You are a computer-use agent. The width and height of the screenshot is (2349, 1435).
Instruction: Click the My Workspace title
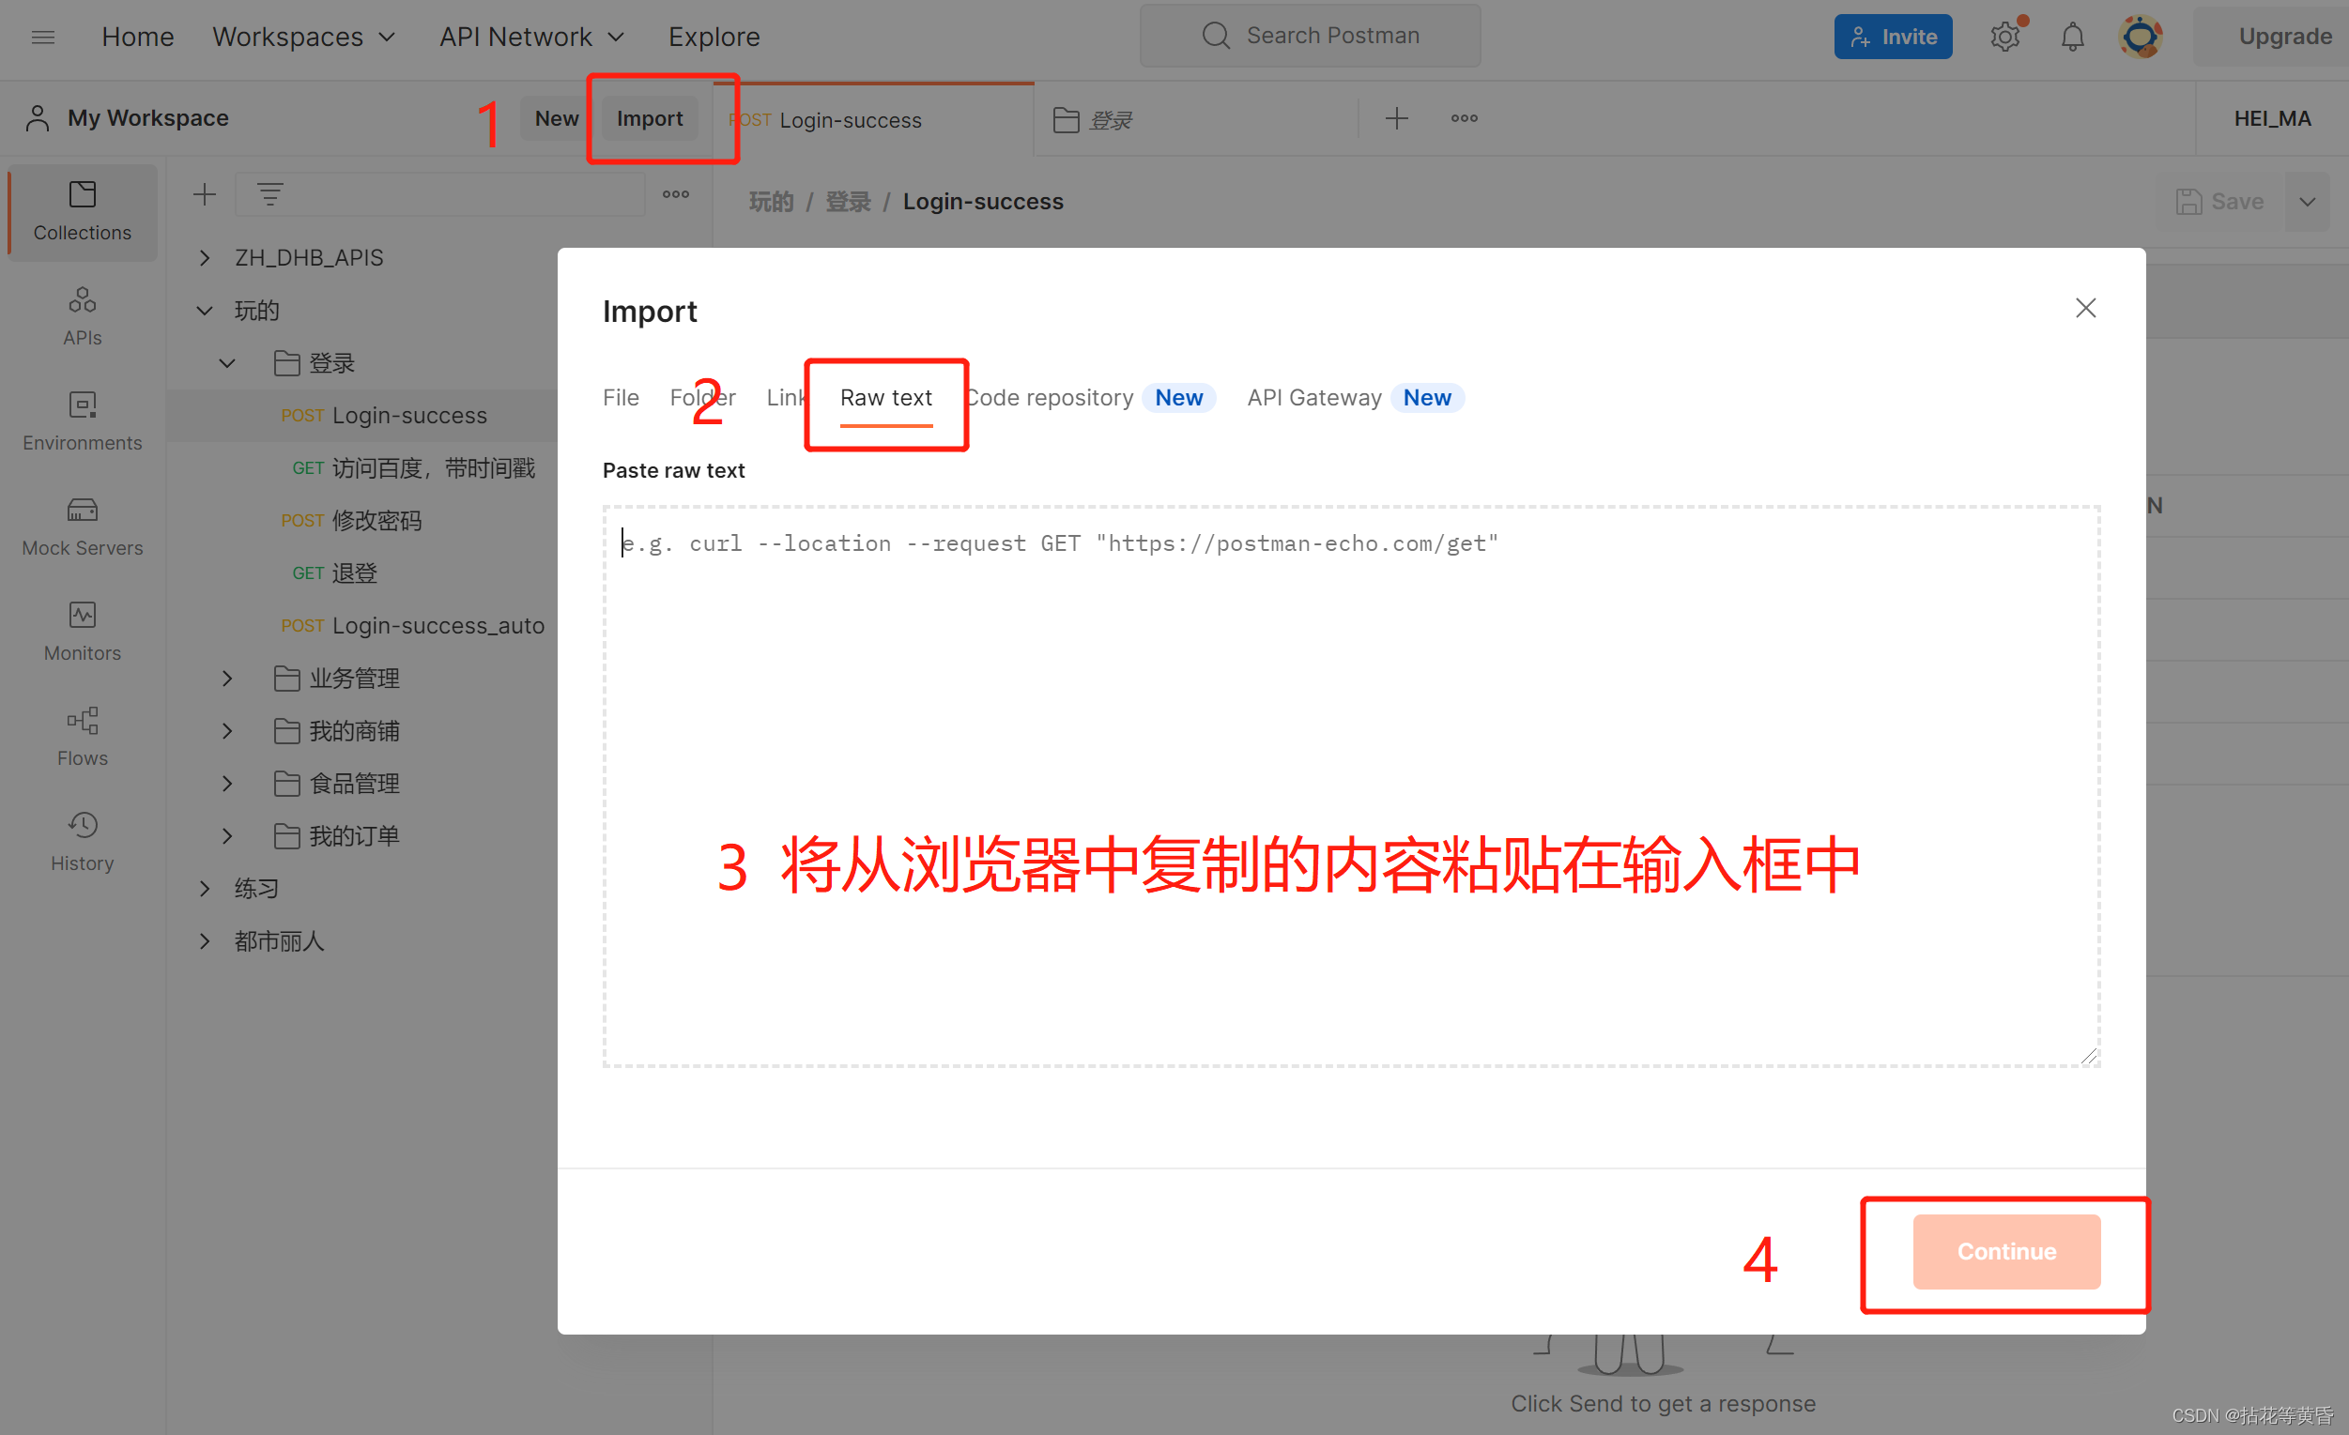click(147, 118)
